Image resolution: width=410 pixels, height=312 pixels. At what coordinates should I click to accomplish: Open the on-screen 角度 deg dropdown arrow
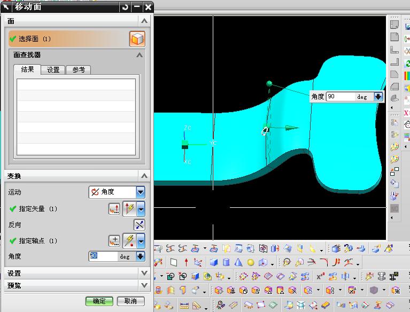click(x=378, y=97)
